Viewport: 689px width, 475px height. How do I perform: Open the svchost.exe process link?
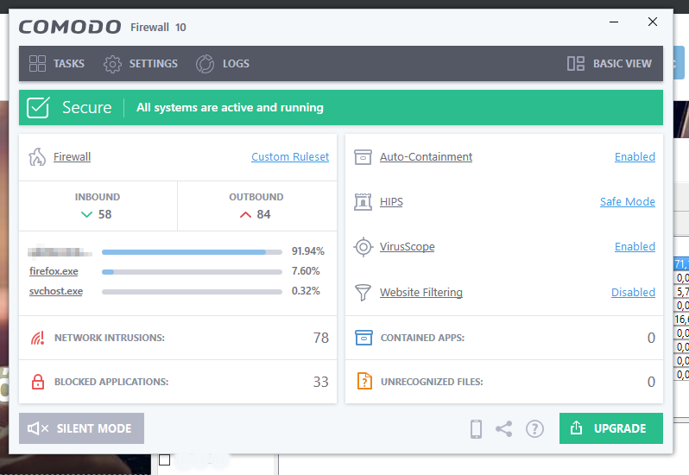[x=56, y=291]
